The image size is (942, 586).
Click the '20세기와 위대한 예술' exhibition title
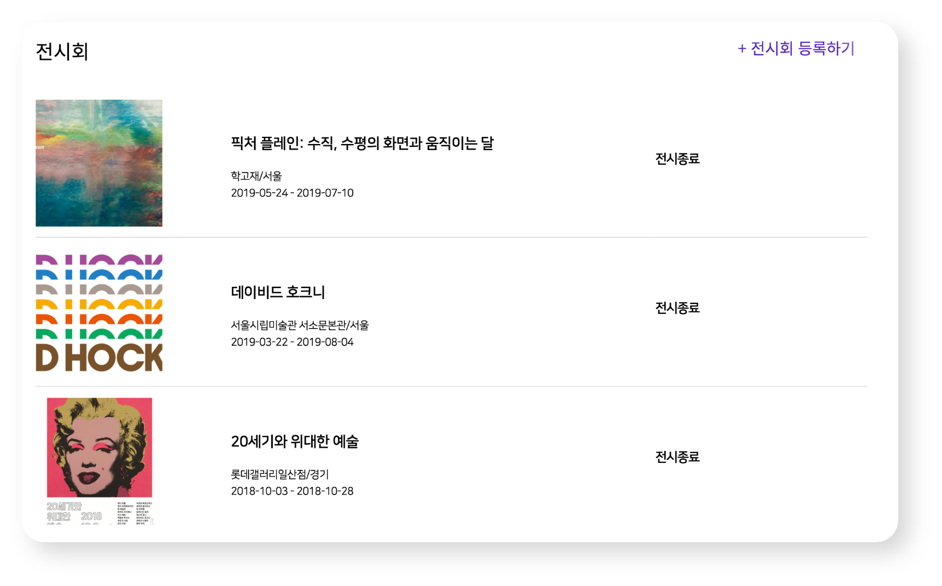(x=295, y=441)
